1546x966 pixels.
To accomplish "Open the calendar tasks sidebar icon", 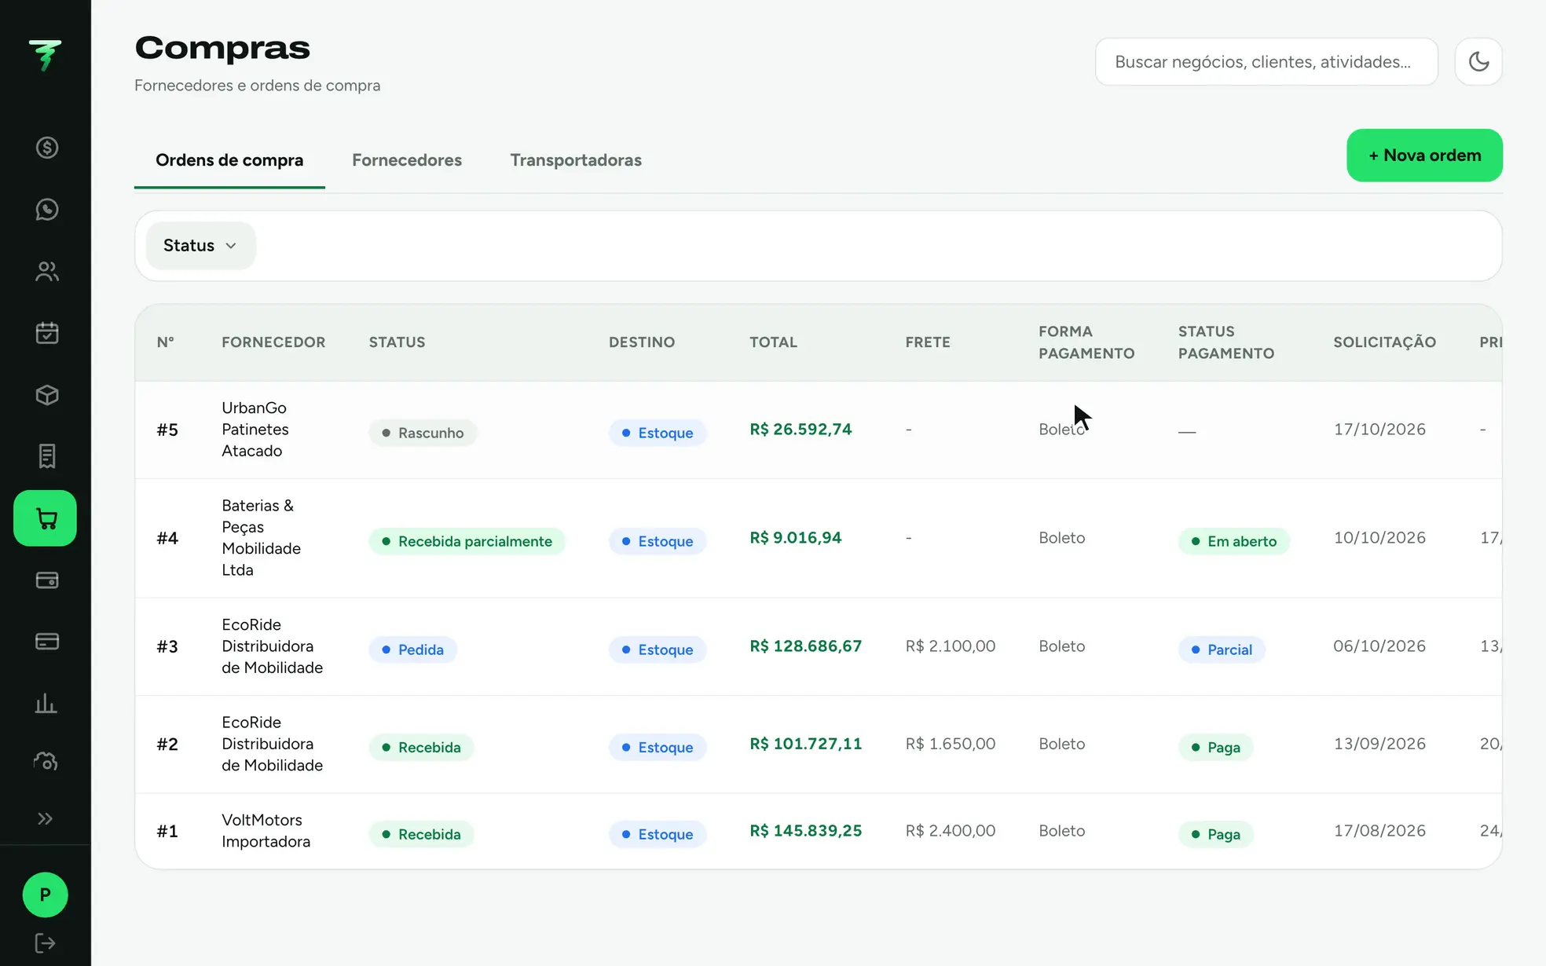I will [47, 333].
